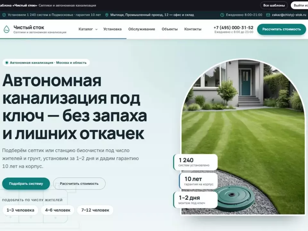Click the outlined Рассчитать стоимость hero button
This screenshot has width=308, height=231.
tap(79, 184)
